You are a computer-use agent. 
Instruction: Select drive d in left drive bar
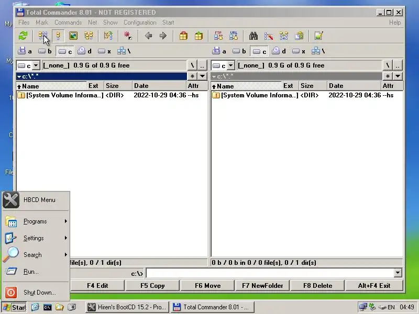(x=84, y=51)
